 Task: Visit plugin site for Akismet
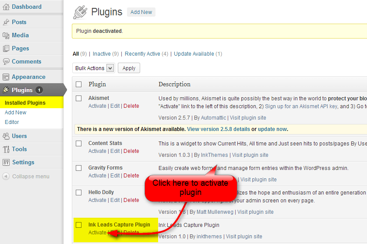coord(248,118)
